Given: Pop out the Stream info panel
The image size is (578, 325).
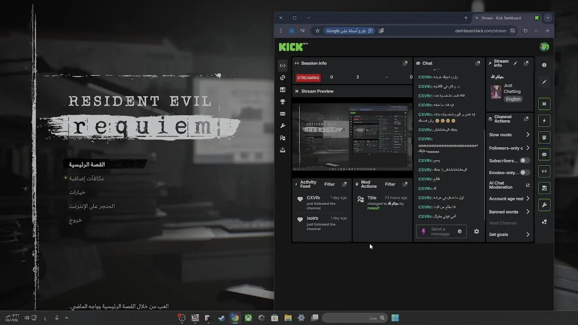Looking at the screenshot, I should 526,63.
